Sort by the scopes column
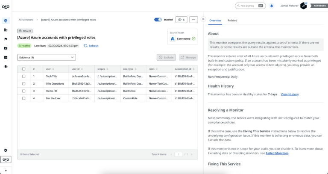This screenshot has width=328, height=174. click(x=107, y=69)
